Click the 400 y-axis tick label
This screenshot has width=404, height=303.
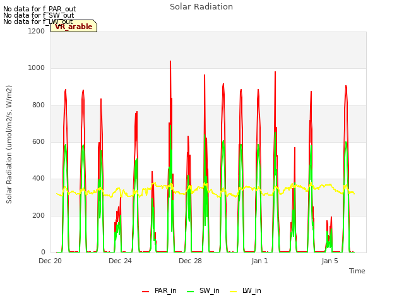point(39,179)
